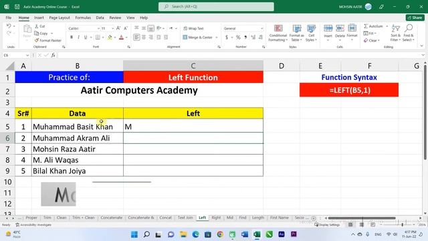Select the Format Painter tool

[x=47, y=40]
